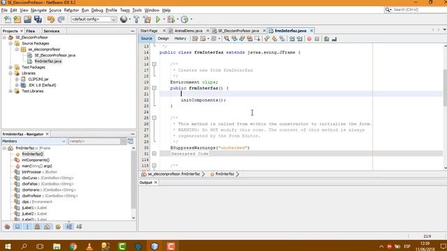Viewport: 447px width, 251px height.
Task: Open the Tools menu
Action: 137,10
